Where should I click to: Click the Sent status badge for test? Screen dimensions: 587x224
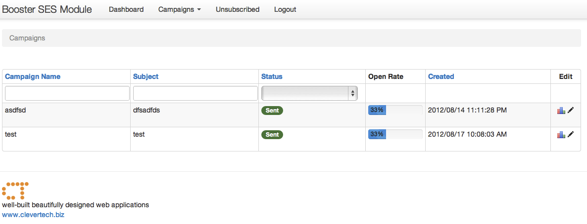click(272, 134)
